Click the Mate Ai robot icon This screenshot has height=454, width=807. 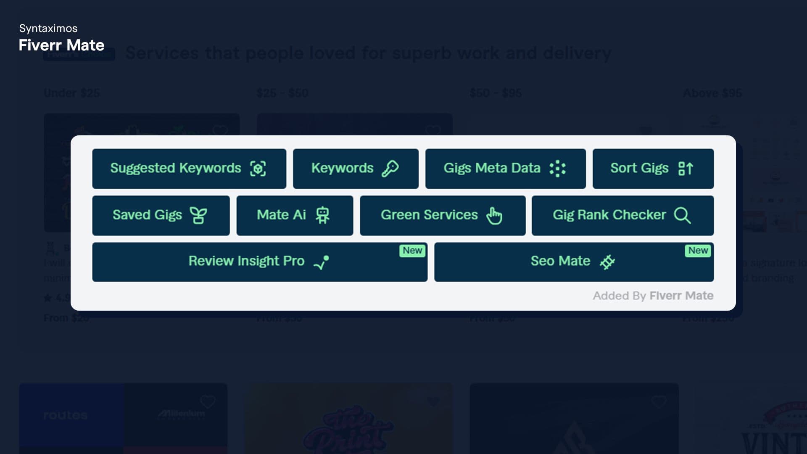[322, 215]
